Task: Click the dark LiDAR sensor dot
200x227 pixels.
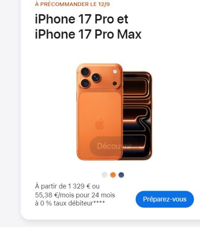Action: click(115, 83)
